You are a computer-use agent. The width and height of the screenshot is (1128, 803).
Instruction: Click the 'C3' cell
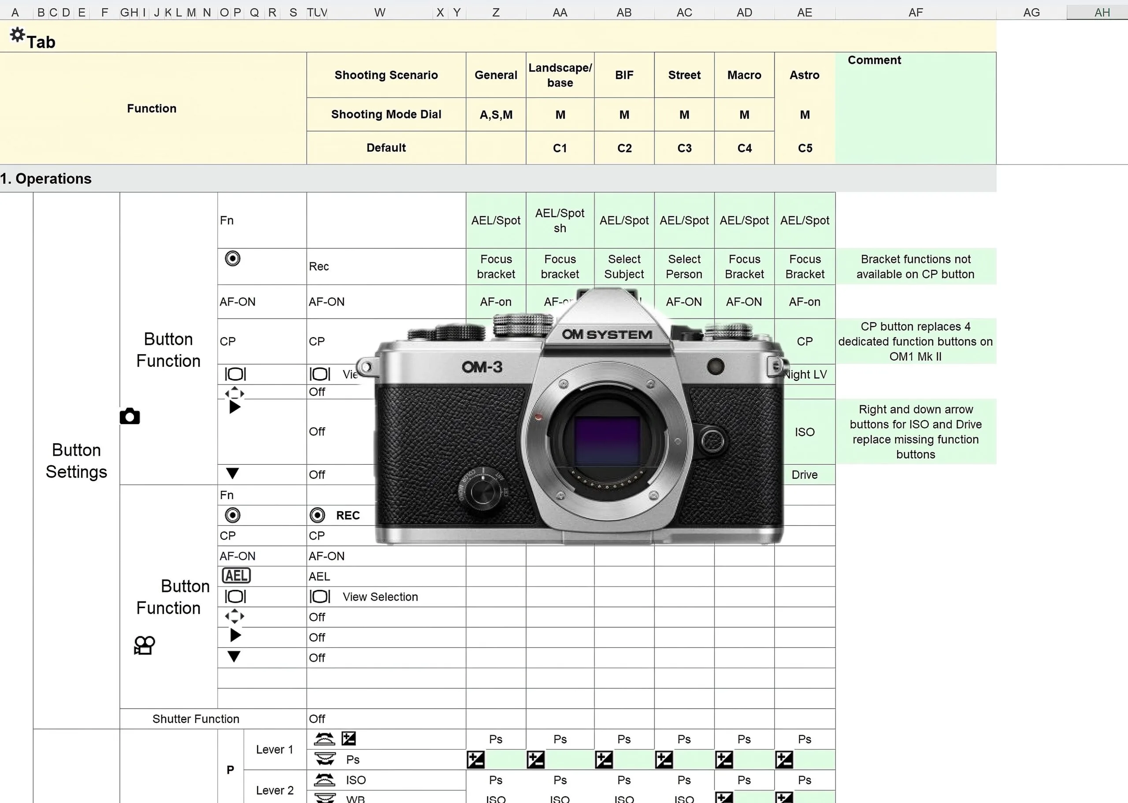[x=684, y=148]
